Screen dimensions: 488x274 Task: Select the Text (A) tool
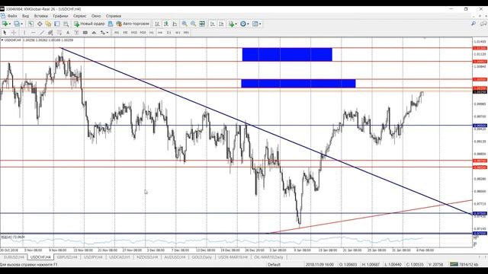68,33
